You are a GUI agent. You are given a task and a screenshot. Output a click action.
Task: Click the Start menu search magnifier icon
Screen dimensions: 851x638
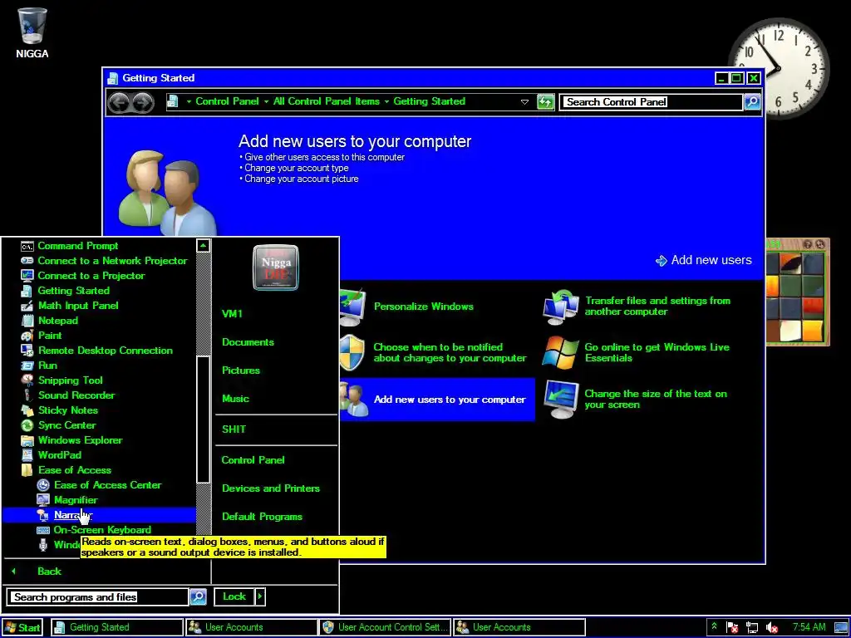click(198, 596)
